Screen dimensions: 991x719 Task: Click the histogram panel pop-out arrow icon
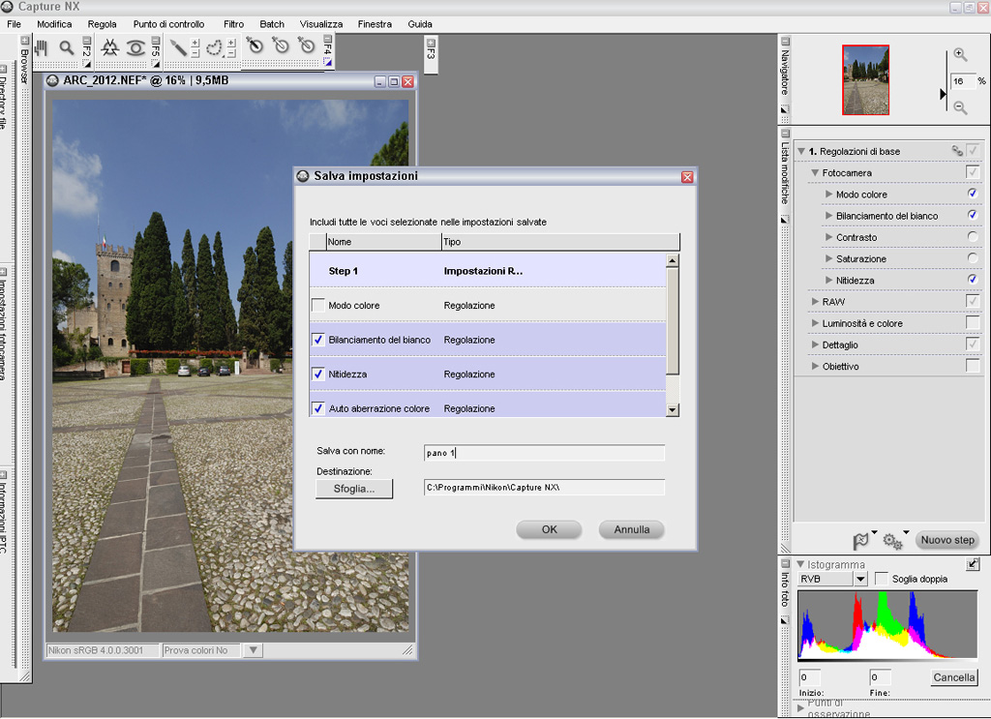click(x=973, y=564)
